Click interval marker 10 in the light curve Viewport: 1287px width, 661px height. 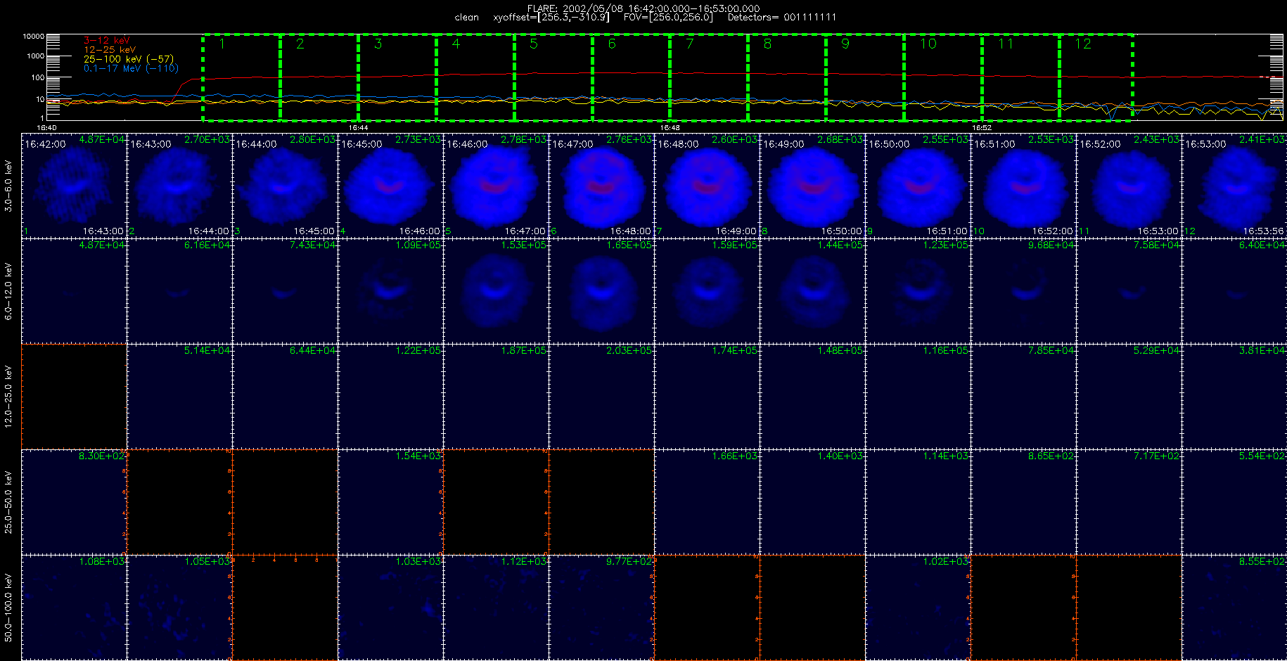928,44
